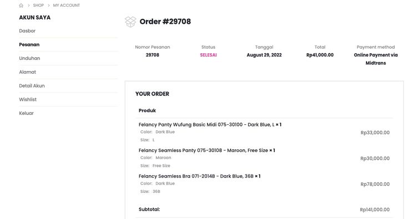
Task: Open Felancy Seamless Bra 071-2014B product link
Action: [196, 176]
